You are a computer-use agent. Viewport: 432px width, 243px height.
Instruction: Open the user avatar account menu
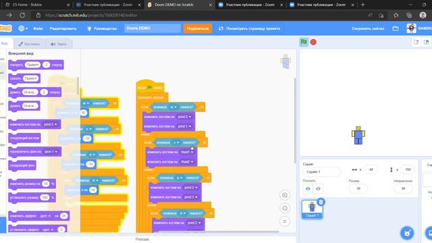(x=411, y=28)
